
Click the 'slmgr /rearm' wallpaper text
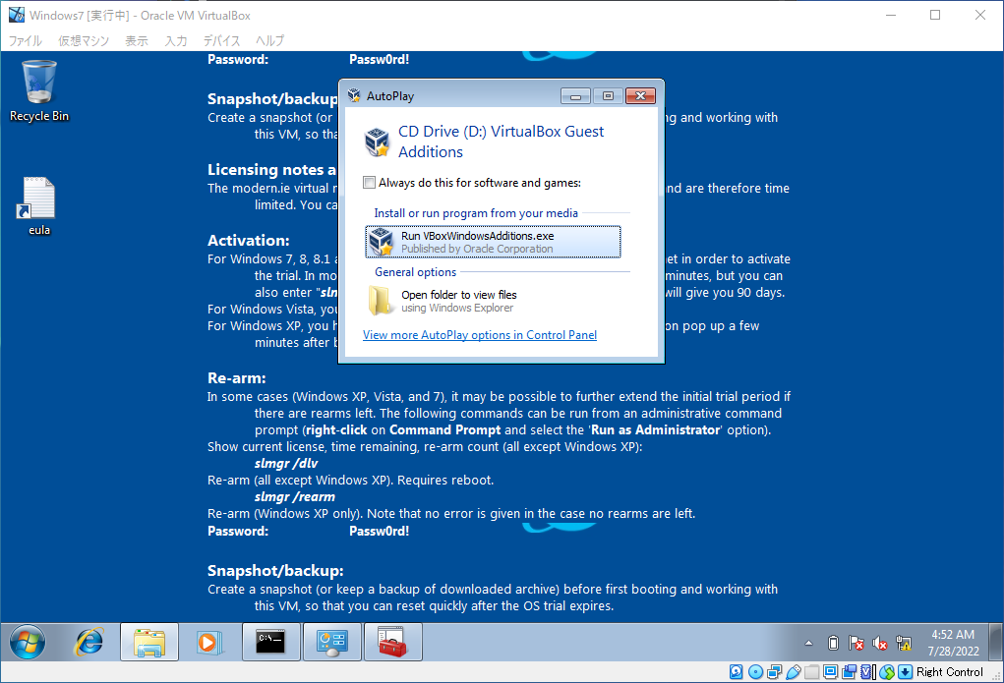click(295, 496)
